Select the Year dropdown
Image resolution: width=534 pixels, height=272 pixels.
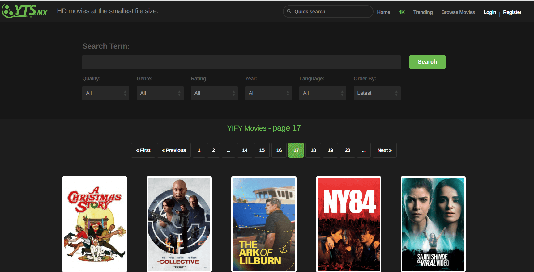[268, 93]
